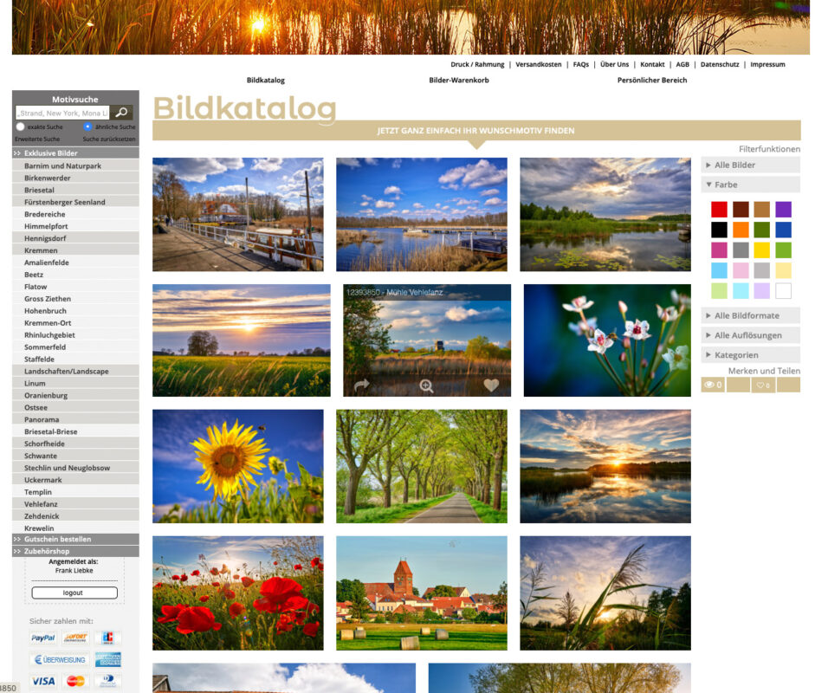This screenshot has height=693, width=815.
Task: Select 'Uckermark' in the sidebar
Action: pyautogui.click(x=75, y=480)
